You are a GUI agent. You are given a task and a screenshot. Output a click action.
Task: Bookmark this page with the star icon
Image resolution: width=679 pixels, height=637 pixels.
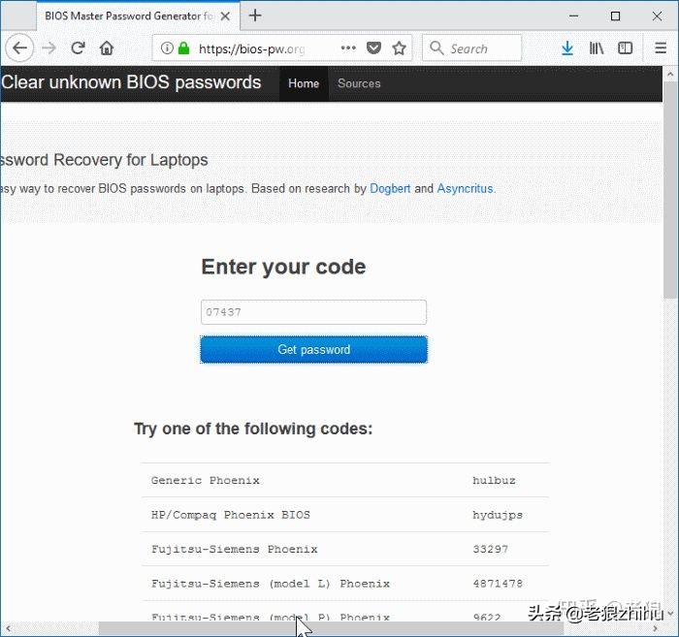(x=399, y=48)
